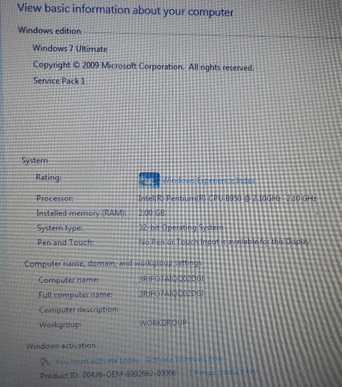Click the Copyright 2009 Microsoft Corporation line
Viewport: 342px width, 387px height.
click(143, 66)
